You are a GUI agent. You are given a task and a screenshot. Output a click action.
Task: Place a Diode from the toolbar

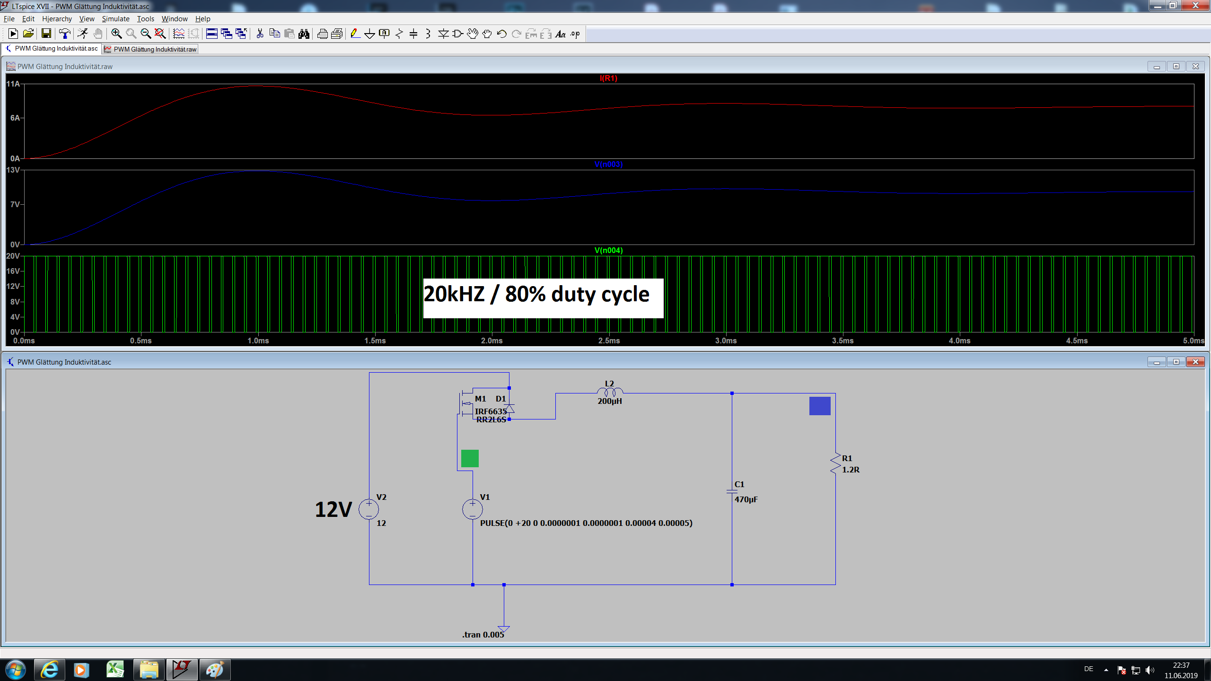click(443, 34)
